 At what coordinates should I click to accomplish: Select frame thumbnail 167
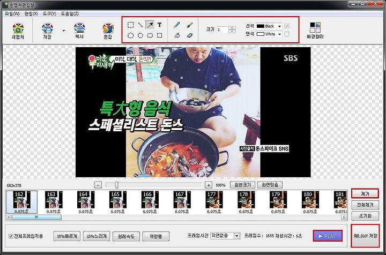182,202
